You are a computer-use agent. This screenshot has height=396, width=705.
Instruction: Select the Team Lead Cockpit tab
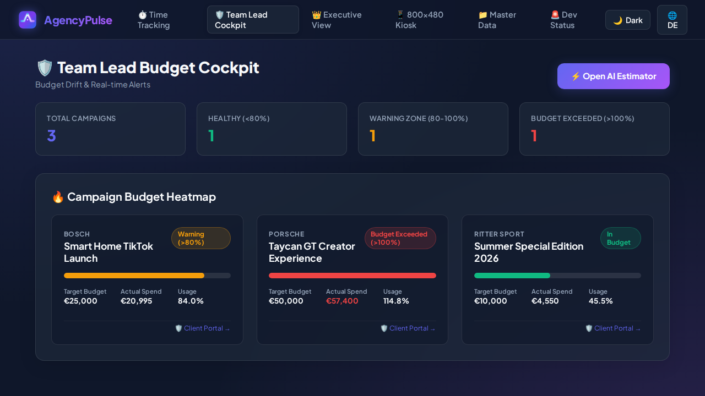pos(253,20)
